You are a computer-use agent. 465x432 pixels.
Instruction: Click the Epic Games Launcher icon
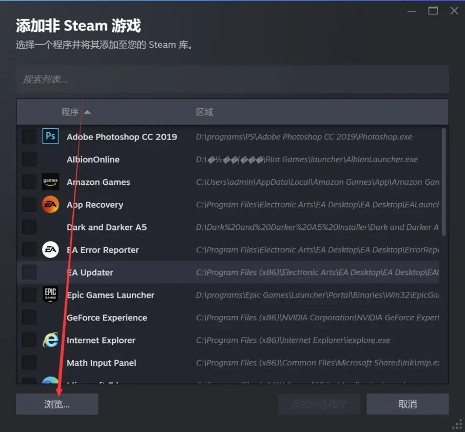pos(50,294)
